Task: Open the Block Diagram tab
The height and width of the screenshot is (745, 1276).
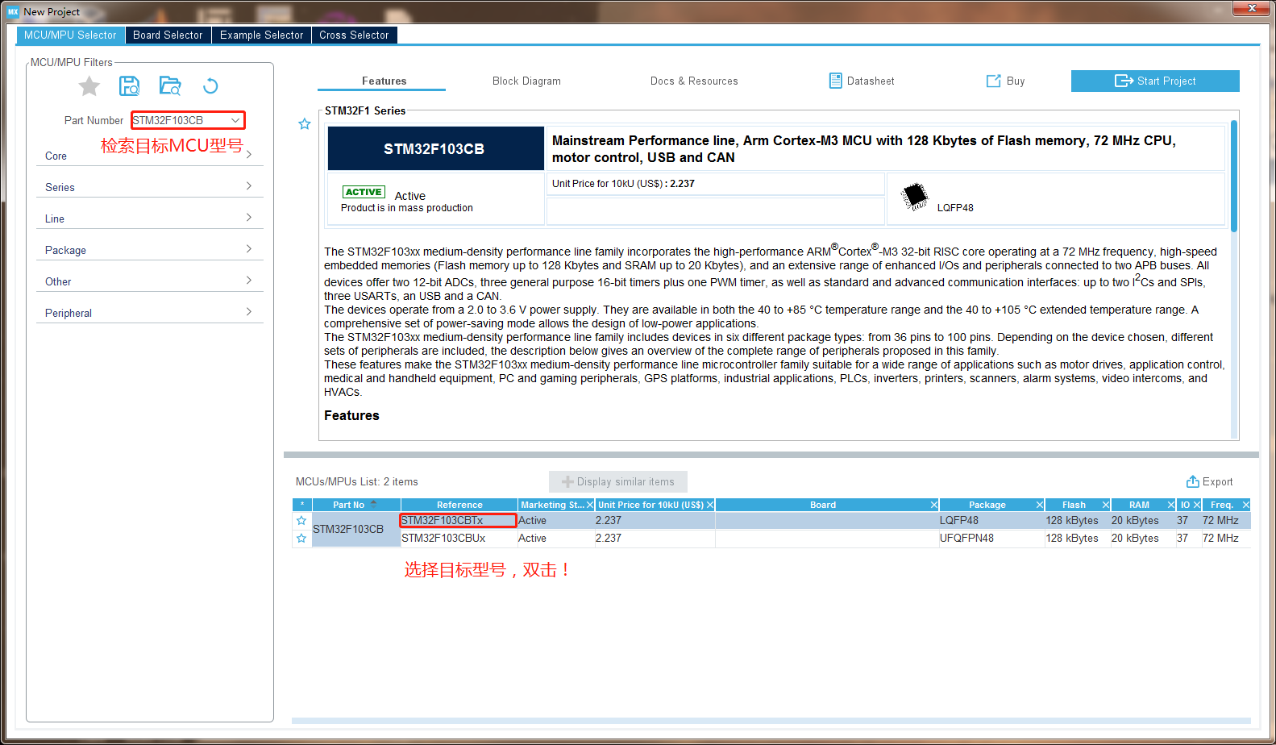Action: 526,81
